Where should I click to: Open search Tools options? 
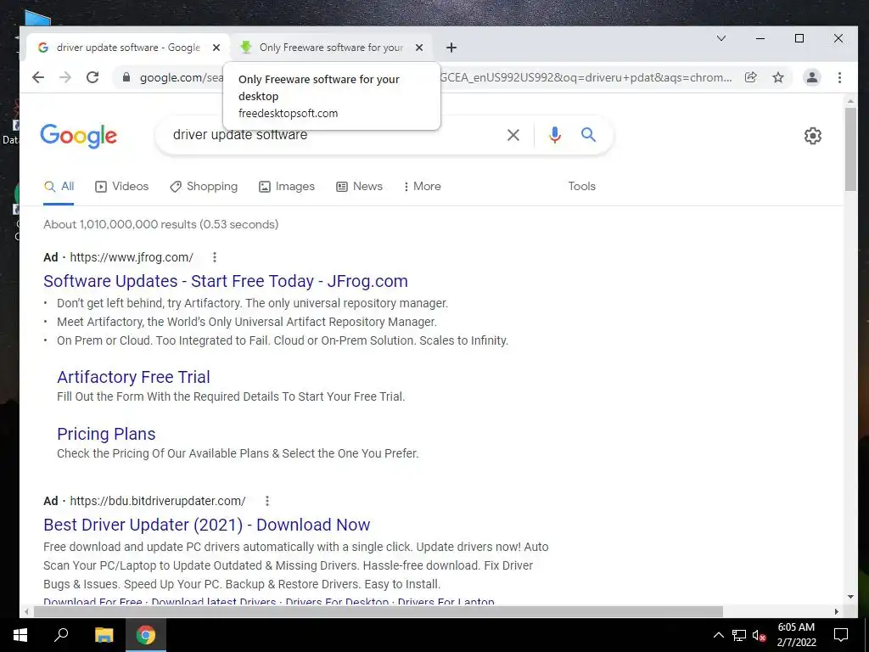pyautogui.click(x=581, y=187)
